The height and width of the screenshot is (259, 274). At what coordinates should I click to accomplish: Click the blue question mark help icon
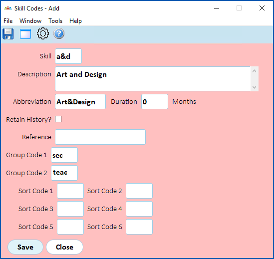click(x=59, y=33)
